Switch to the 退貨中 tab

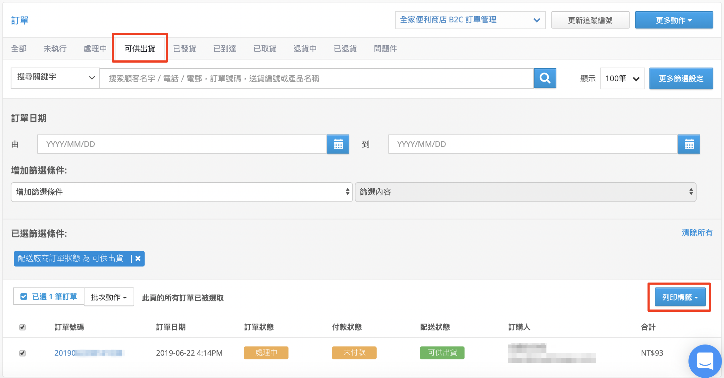tap(305, 49)
